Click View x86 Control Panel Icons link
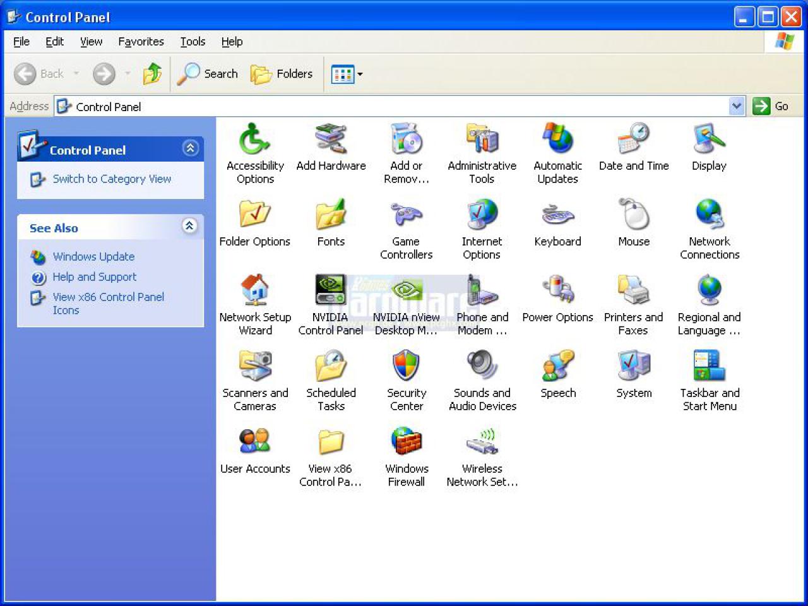 coord(108,304)
